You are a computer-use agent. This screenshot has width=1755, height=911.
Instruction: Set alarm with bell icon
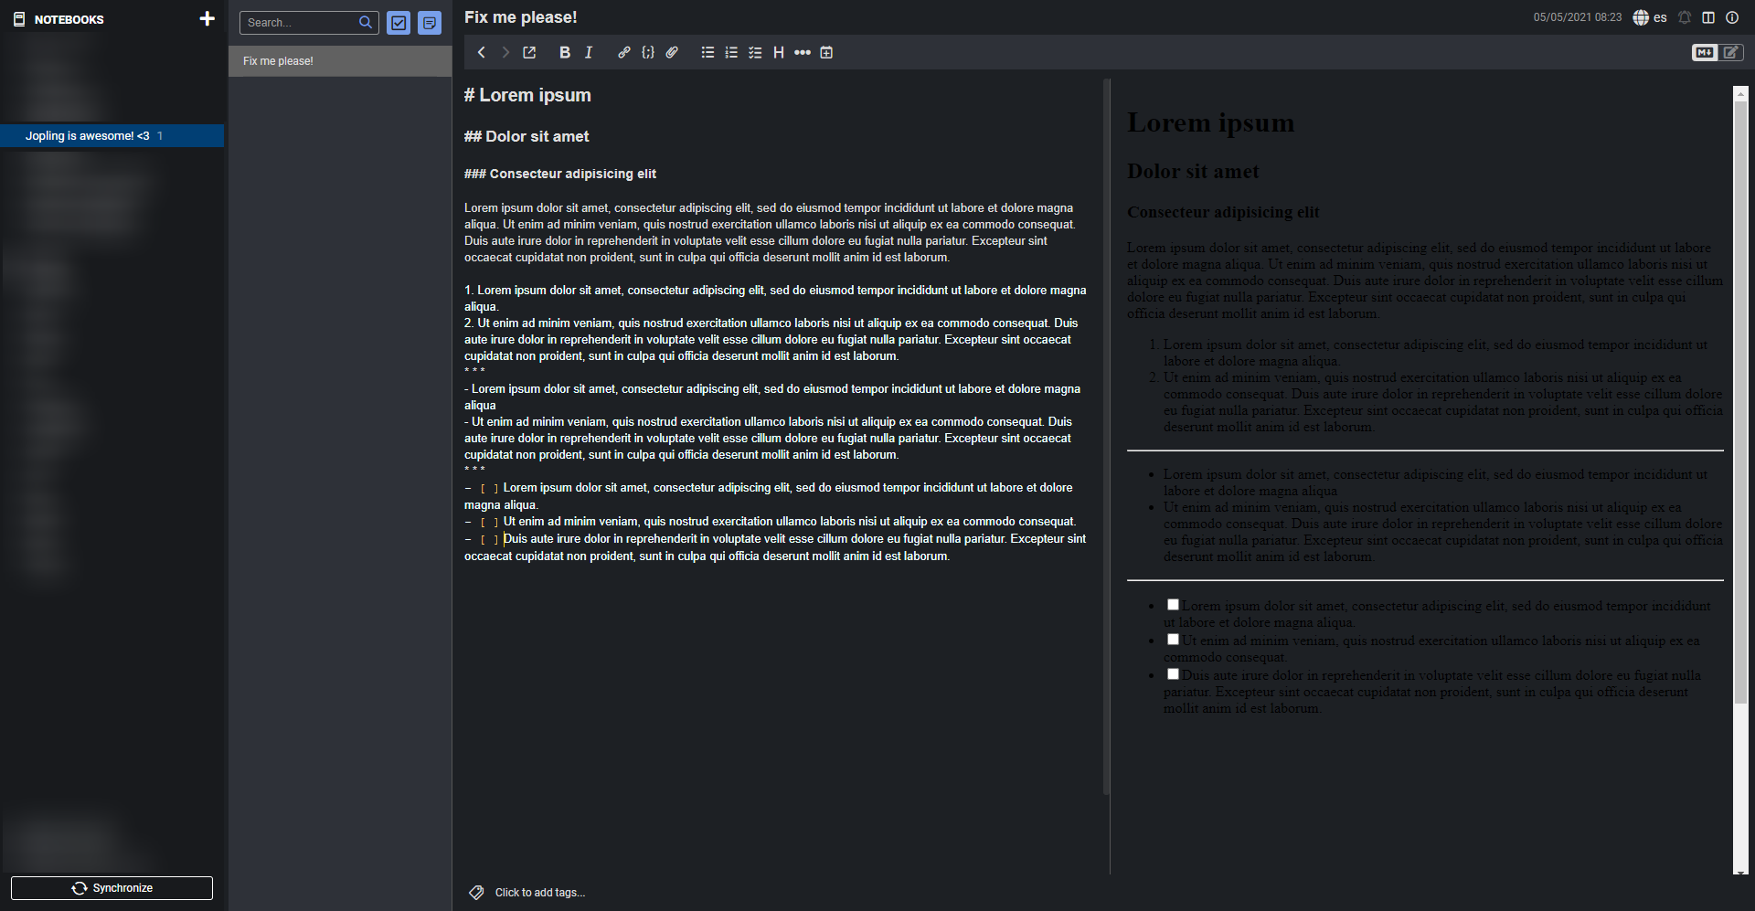[1685, 17]
